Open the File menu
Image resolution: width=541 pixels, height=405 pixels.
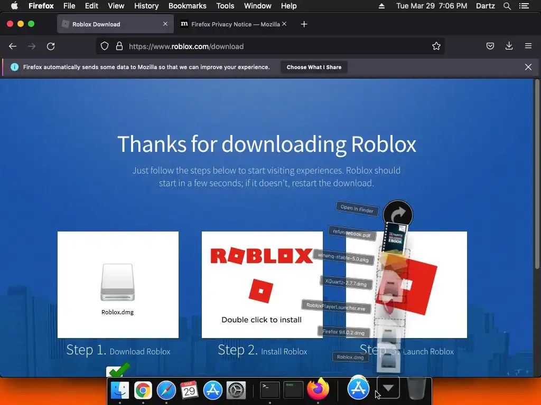[x=69, y=6]
